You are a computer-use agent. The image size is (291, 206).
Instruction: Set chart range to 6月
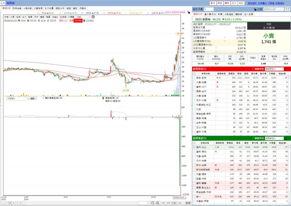click(x=168, y=203)
